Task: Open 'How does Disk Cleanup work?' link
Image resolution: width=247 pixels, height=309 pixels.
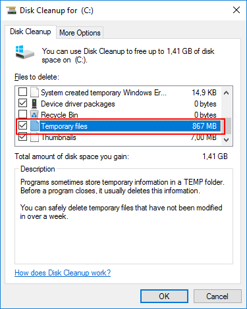Action: tap(63, 273)
